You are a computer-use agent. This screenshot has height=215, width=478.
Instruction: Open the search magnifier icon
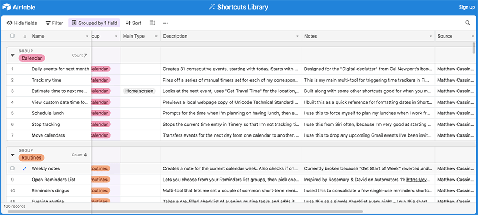coord(468,23)
